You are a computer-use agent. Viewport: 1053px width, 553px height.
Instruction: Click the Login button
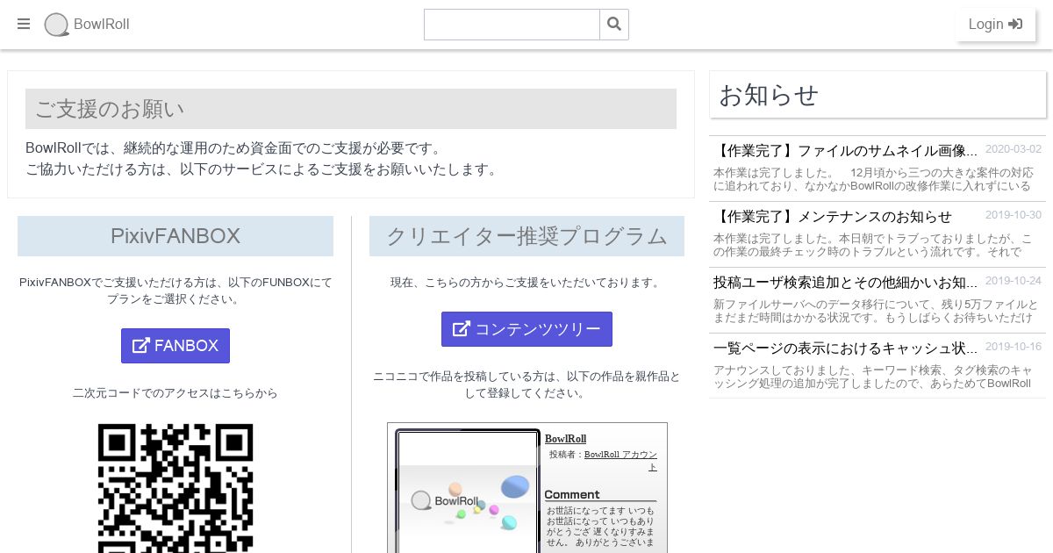coord(996,25)
